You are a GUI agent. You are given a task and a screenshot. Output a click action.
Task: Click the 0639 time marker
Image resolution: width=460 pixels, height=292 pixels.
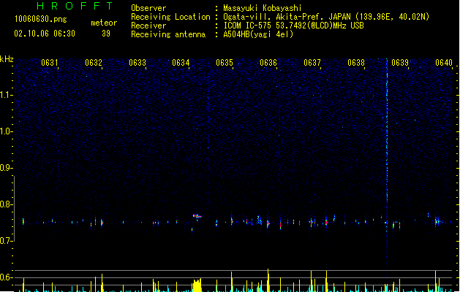[400, 63]
